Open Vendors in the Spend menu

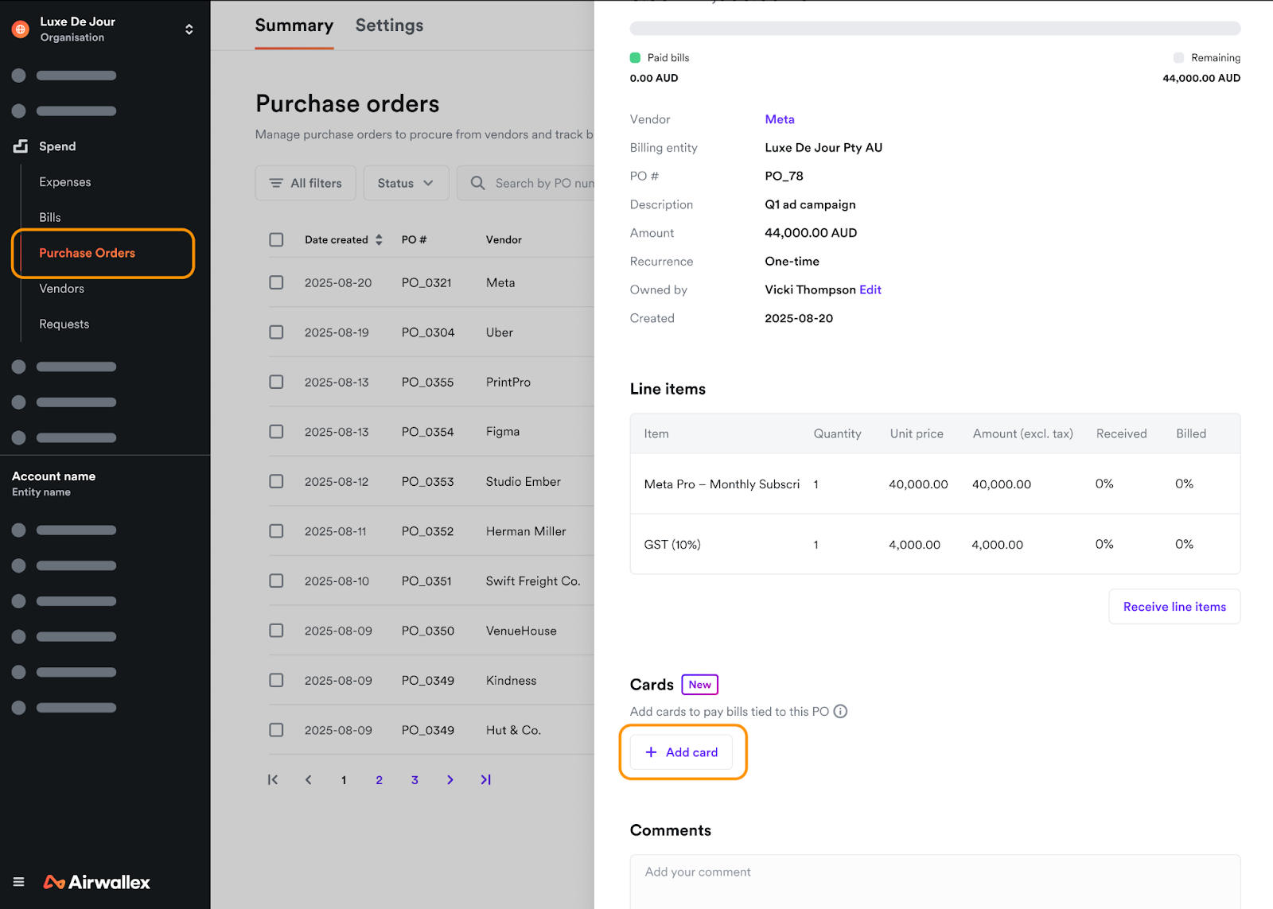[x=62, y=289]
